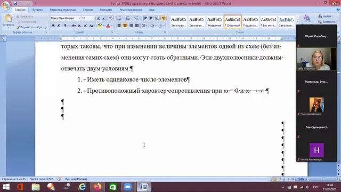The width and height of the screenshot is (341, 192).
Task: Select the Обычный style
Action: click(232, 22)
